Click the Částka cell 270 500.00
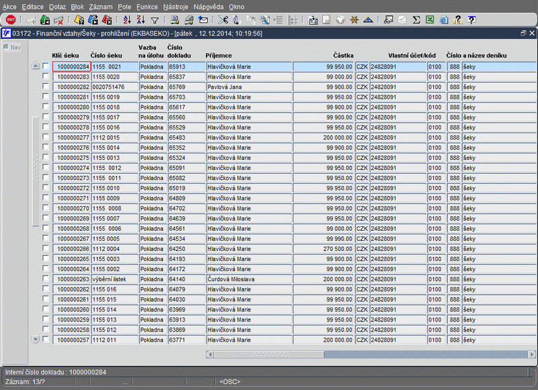This screenshot has width=538, height=390. 323,249
